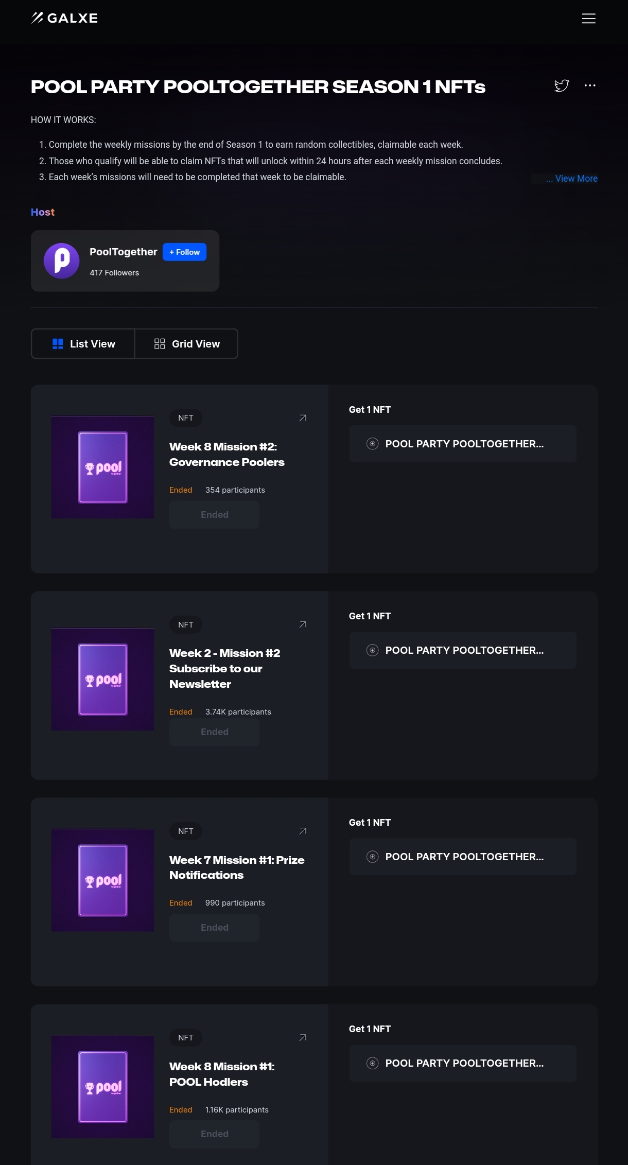Viewport: 628px width, 1165px height.
Task: Open Week 2 Mission #2 arrow icon
Action: click(x=303, y=624)
